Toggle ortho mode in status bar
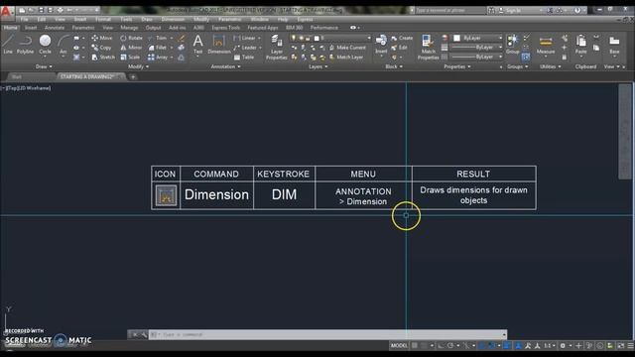 (x=441, y=345)
